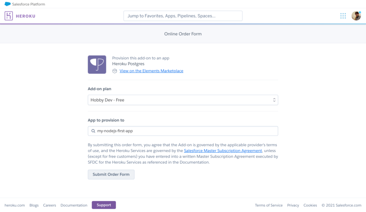
Task: Click the Salesforce cloud logo
Action: (8, 4)
